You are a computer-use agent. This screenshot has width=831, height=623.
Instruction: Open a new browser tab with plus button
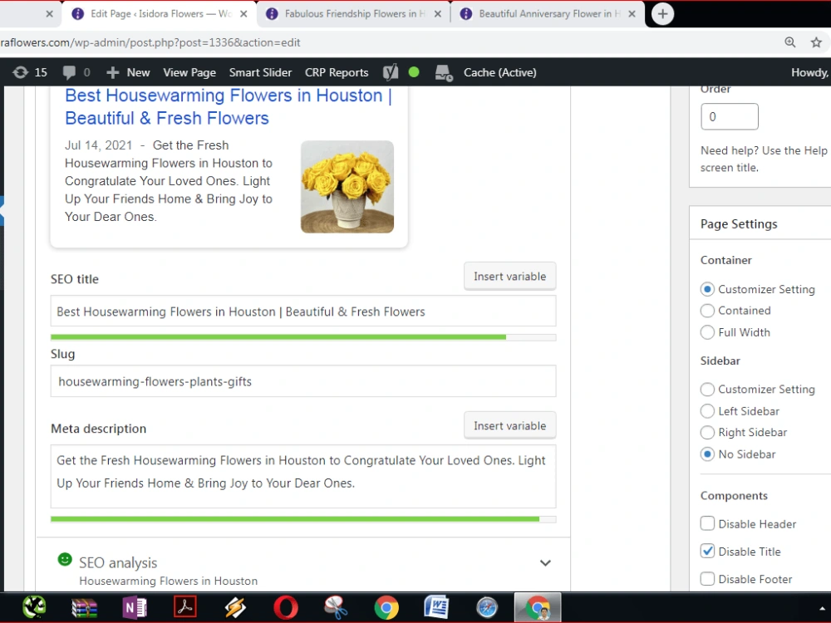pos(662,14)
